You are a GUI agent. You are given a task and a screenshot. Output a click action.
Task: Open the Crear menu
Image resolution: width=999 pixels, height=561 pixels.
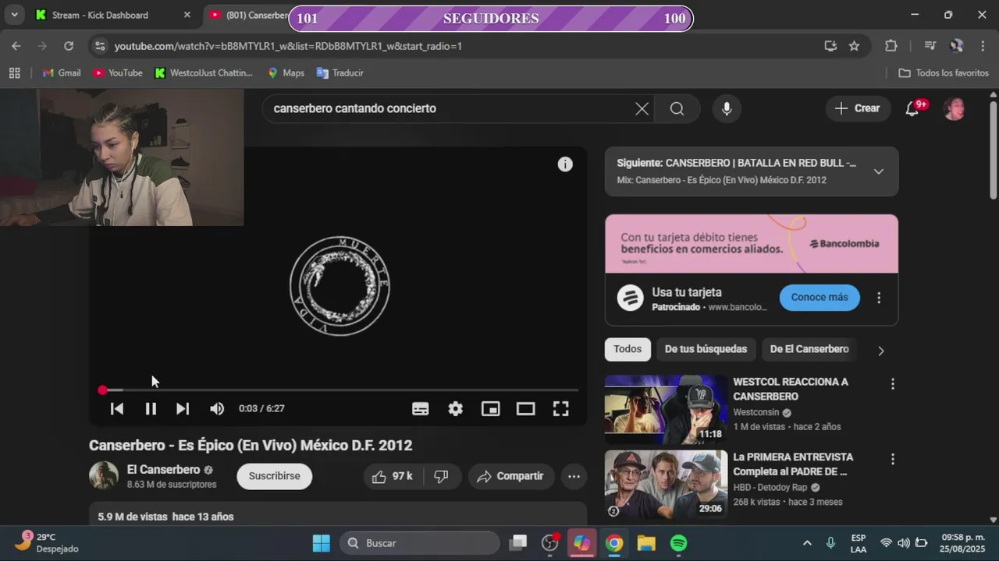pyautogui.click(x=858, y=109)
